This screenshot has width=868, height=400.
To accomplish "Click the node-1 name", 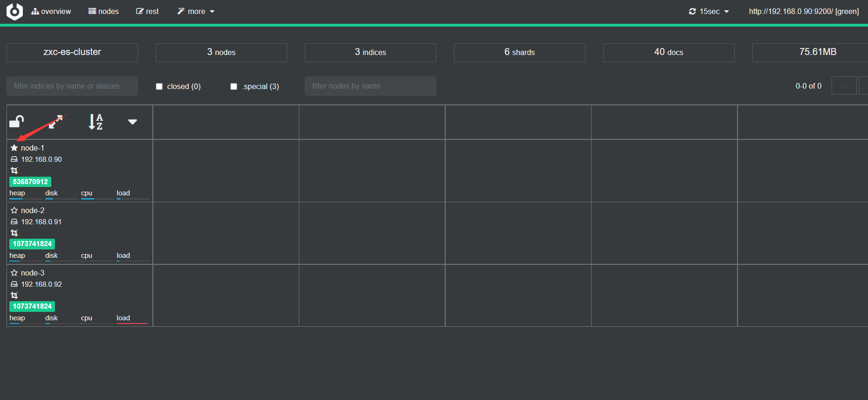I will (x=33, y=148).
